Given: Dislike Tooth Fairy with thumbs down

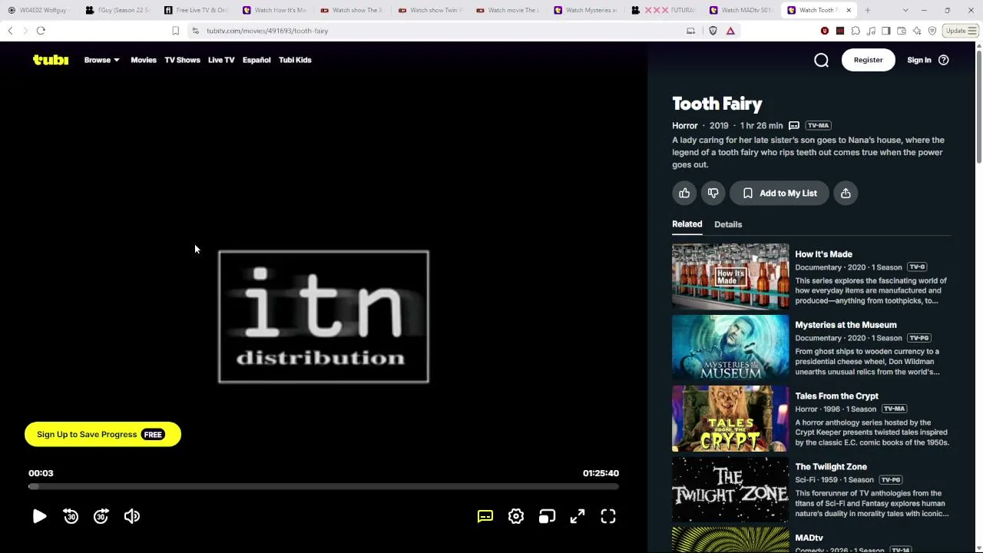Looking at the screenshot, I should coord(713,194).
